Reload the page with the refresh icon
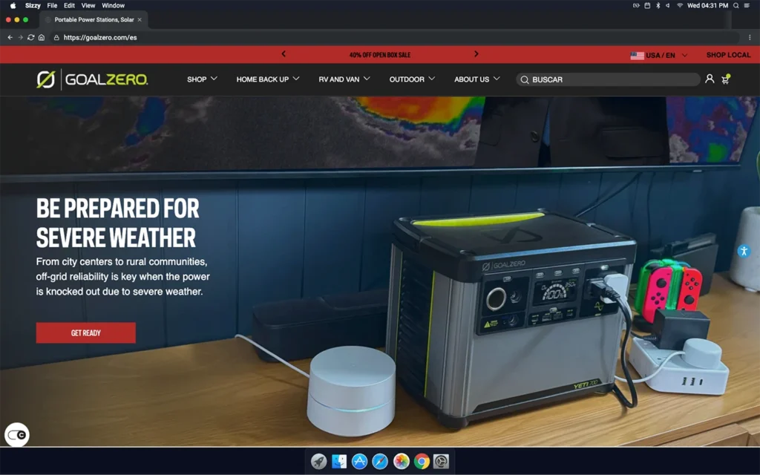Image resolution: width=760 pixels, height=475 pixels. tap(30, 37)
